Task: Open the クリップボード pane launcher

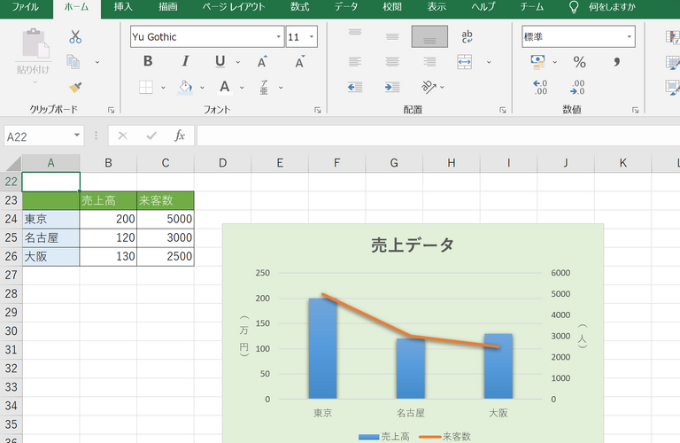Action: 111,110
